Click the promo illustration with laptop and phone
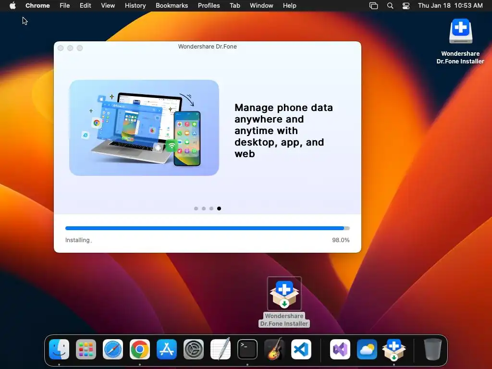The image size is (492, 369). (x=144, y=128)
